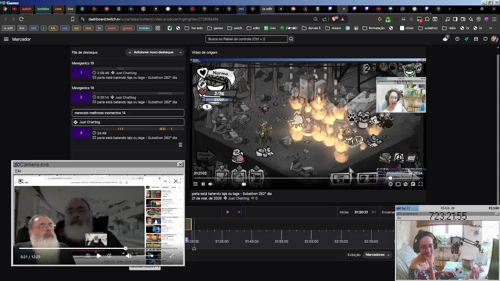The width and height of the screenshot is (500, 281).
Task: Open the ia edit bookmark
Action: pos(8,28)
